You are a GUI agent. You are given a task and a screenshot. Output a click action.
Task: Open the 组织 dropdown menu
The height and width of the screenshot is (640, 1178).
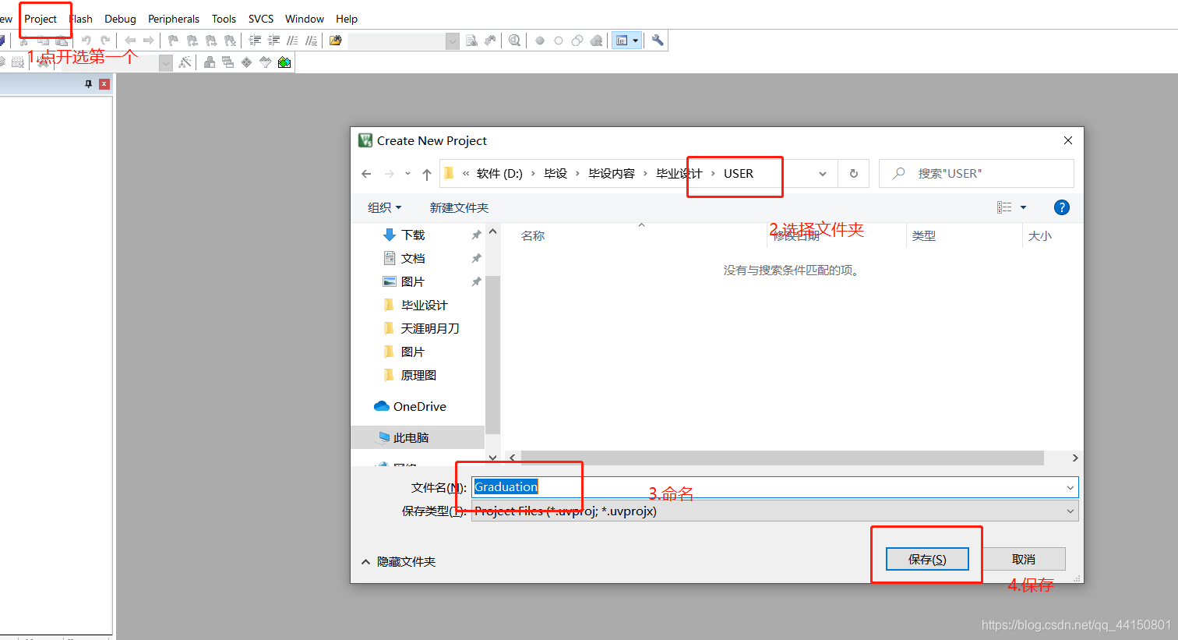point(385,207)
